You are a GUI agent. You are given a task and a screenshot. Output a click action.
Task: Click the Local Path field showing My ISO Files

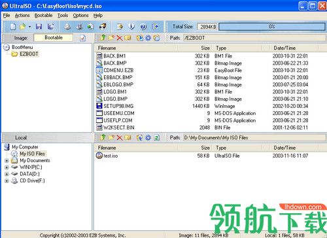pyautogui.click(x=254, y=138)
